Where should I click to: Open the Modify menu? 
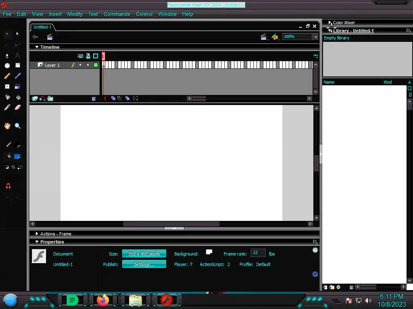pyautogui.click(x=75, y=14)
